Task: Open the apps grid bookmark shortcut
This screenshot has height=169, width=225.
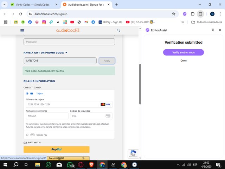Action: (x=6, y=22)
